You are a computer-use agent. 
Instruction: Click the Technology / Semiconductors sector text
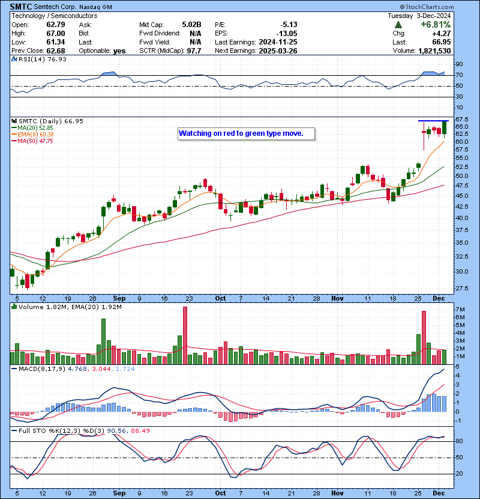pos(55,16)
